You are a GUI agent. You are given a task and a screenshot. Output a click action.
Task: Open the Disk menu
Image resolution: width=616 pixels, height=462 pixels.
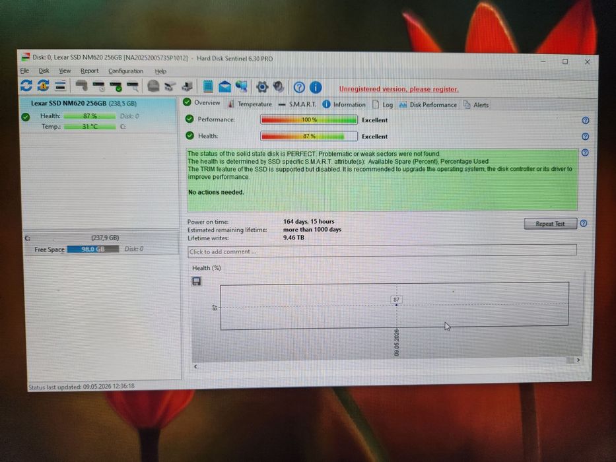coord(44,71)
